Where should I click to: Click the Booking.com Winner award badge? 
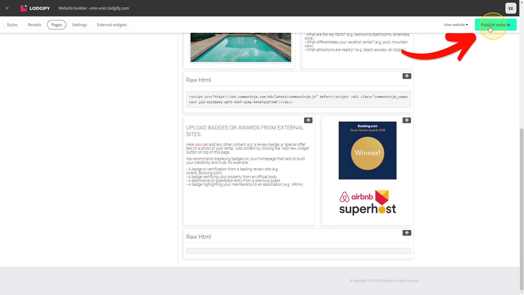coord(367,151)
